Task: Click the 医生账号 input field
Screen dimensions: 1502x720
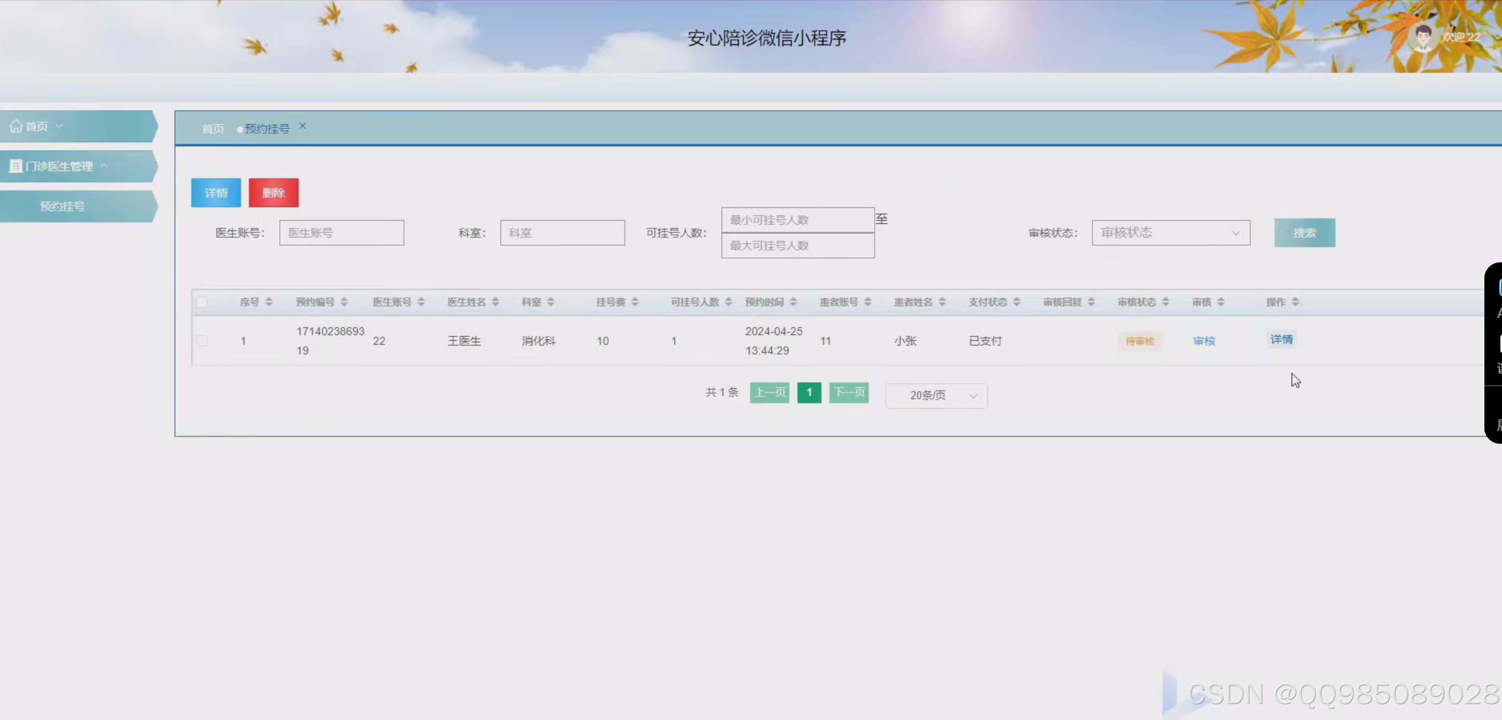Action: coord(342,233)
